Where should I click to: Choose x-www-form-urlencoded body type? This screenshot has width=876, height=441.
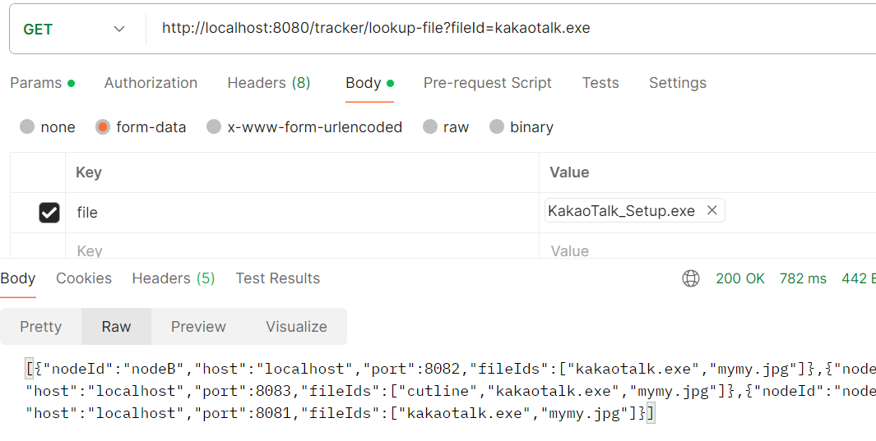click(214, 127)
